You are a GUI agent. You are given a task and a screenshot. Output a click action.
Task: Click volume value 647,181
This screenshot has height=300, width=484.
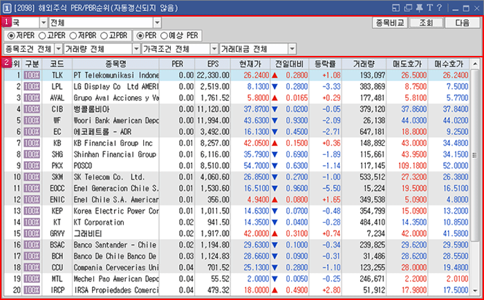[372, 132]
